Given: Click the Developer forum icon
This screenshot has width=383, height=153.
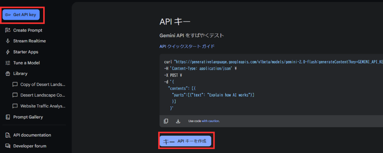Looking at the screenshot, I should (8, 146).
